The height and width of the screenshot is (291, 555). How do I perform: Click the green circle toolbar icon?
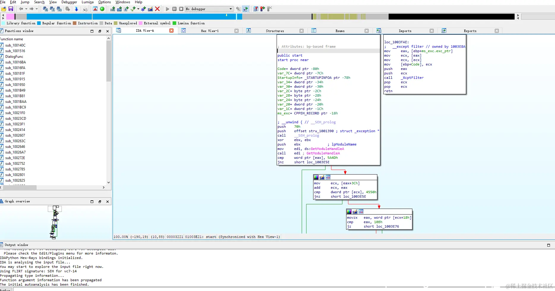click(x=102, y=9)
